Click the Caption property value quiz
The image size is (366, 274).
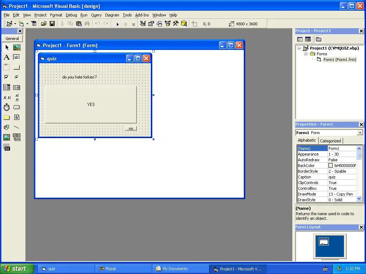point(342,177)
